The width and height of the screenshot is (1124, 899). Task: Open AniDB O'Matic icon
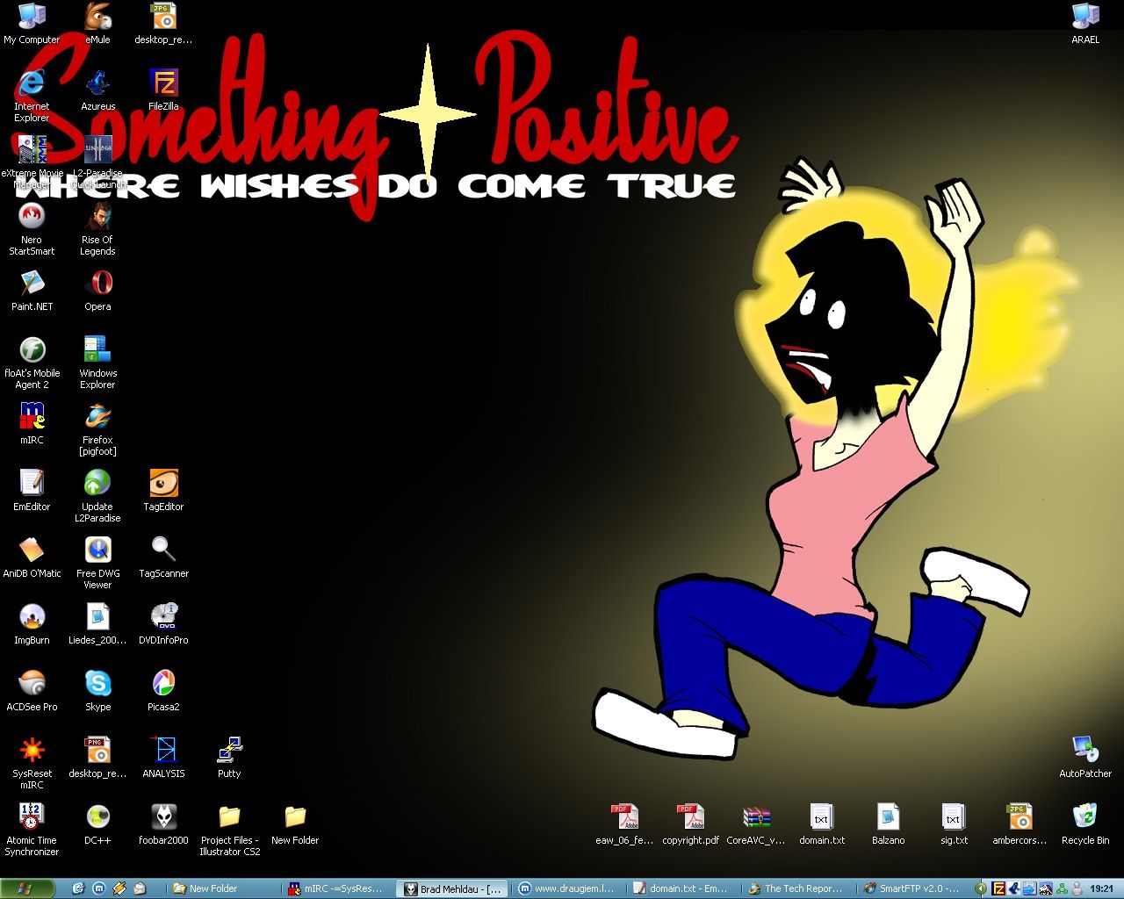pos(32,557)
